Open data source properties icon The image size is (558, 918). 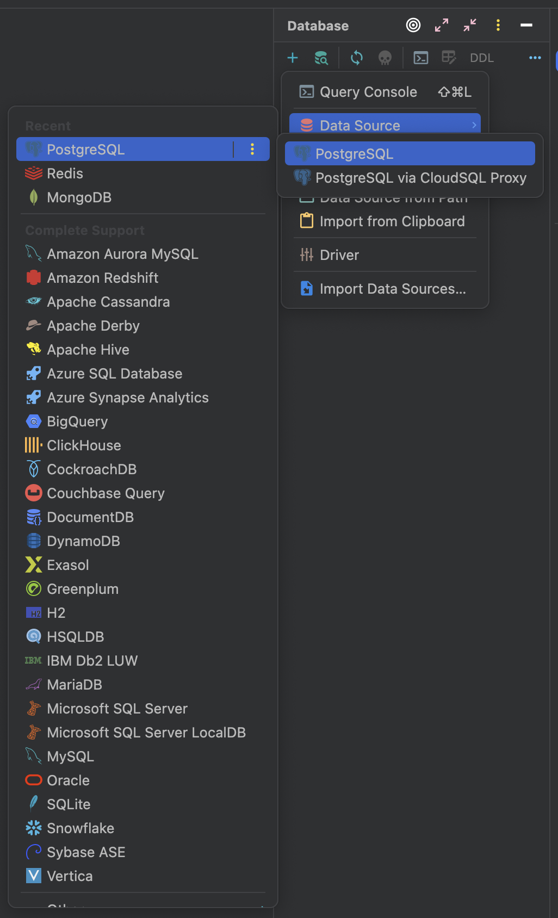[x=321, y=58]
